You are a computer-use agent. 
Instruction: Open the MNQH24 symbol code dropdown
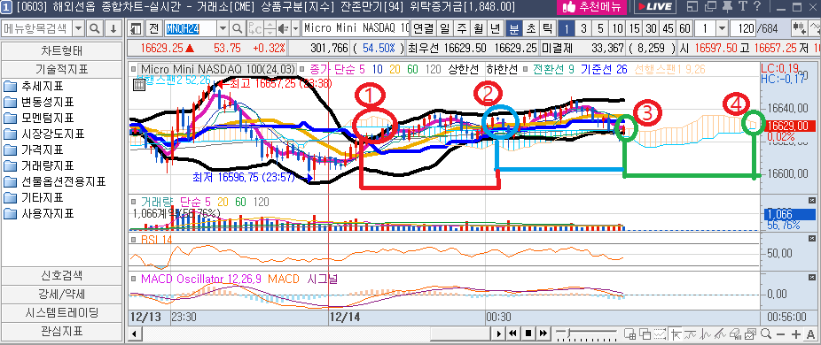[223, 28]
